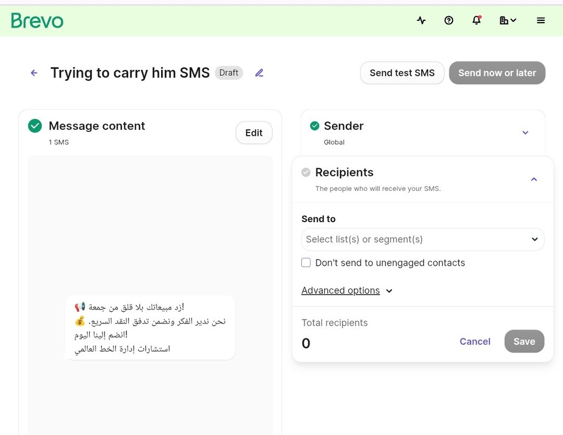This screenshot has height=435, width=563.
Task: Click the Global sender label
Action: [334, 142]
